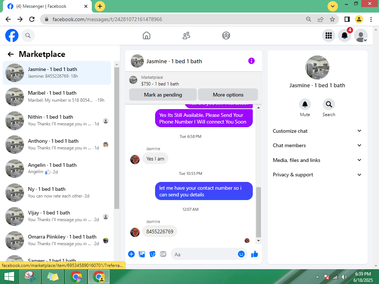This screenshot has height=284, width=379.
Task: Select the Ny · 1 bed 1 bath chat
Action: pos(57,192)
